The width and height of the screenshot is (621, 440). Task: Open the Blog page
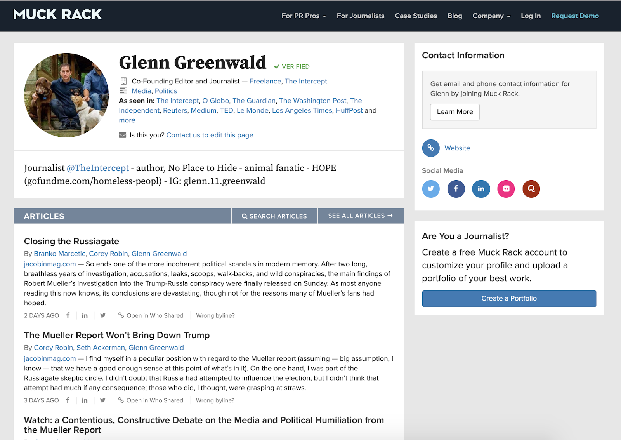(454, 16)
